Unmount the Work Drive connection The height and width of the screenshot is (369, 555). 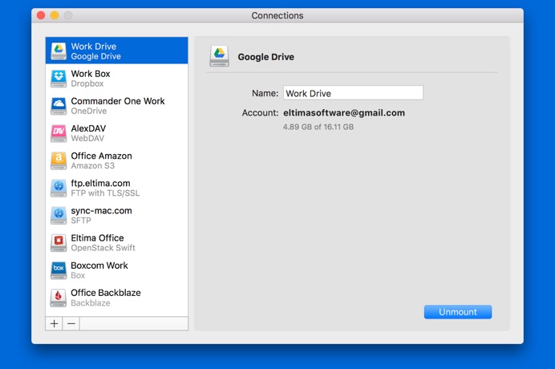[x=458, y=312]
